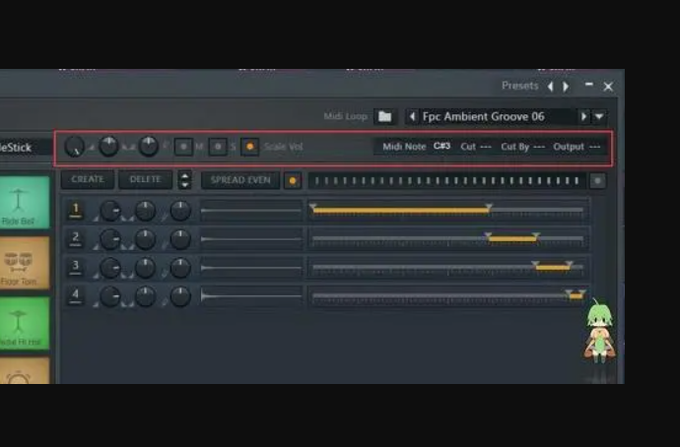This screenshot has height=447, width=680.
Task: Click the layer order up/down stepper
Action: (184, 180)
